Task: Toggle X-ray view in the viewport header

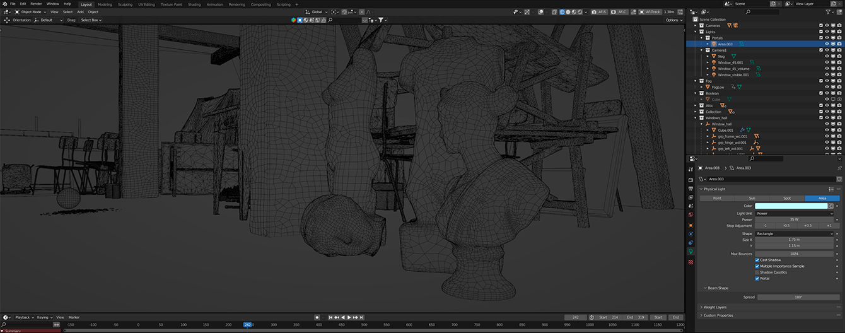Action: [554, 12]
